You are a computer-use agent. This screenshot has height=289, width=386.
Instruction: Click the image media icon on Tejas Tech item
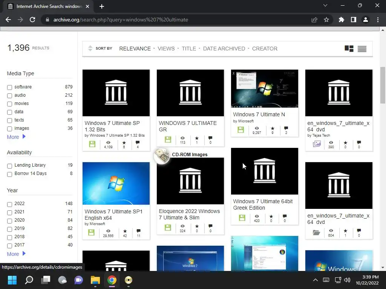317,144
